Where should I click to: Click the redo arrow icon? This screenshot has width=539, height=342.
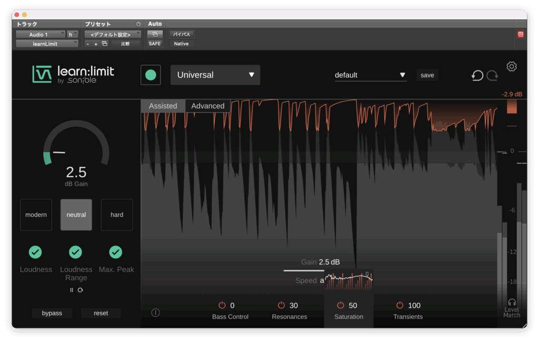[x=492, y=75]
